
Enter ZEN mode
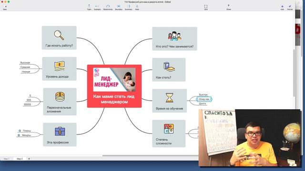(x=206, y=8)
